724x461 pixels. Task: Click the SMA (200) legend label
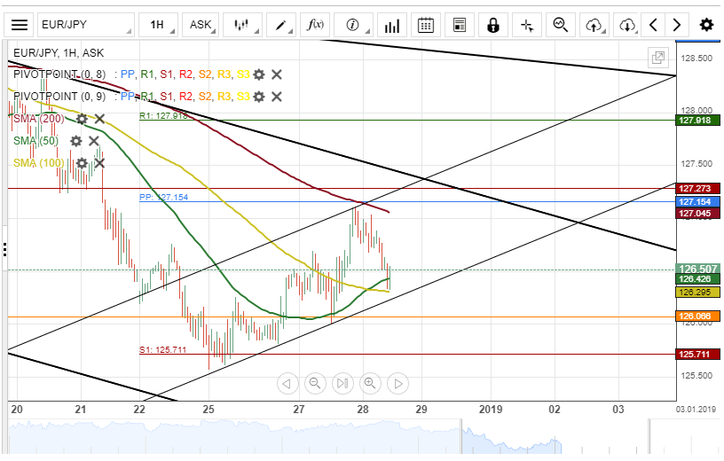39,119
